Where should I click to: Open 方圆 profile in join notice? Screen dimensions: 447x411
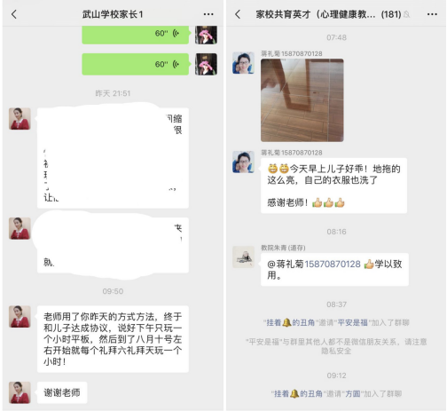coord(353,394)
